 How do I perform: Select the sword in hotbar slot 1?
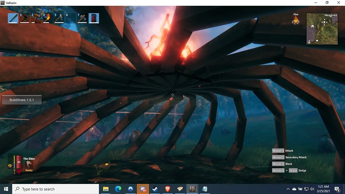click(x=13, y=18)
